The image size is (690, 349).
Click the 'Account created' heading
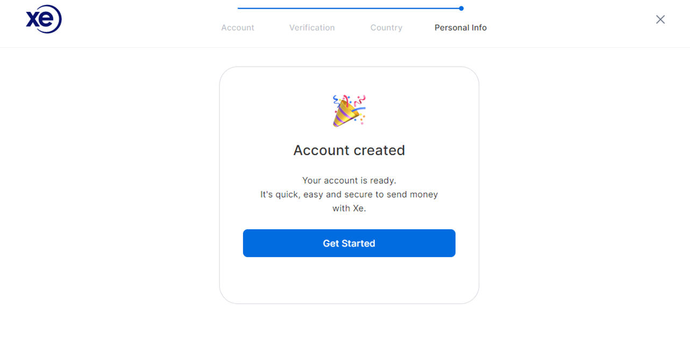349,150
